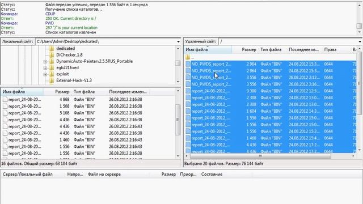
Task: Click the remote list horizontal scrollbar thumb
Action: [x=260, y=156]
